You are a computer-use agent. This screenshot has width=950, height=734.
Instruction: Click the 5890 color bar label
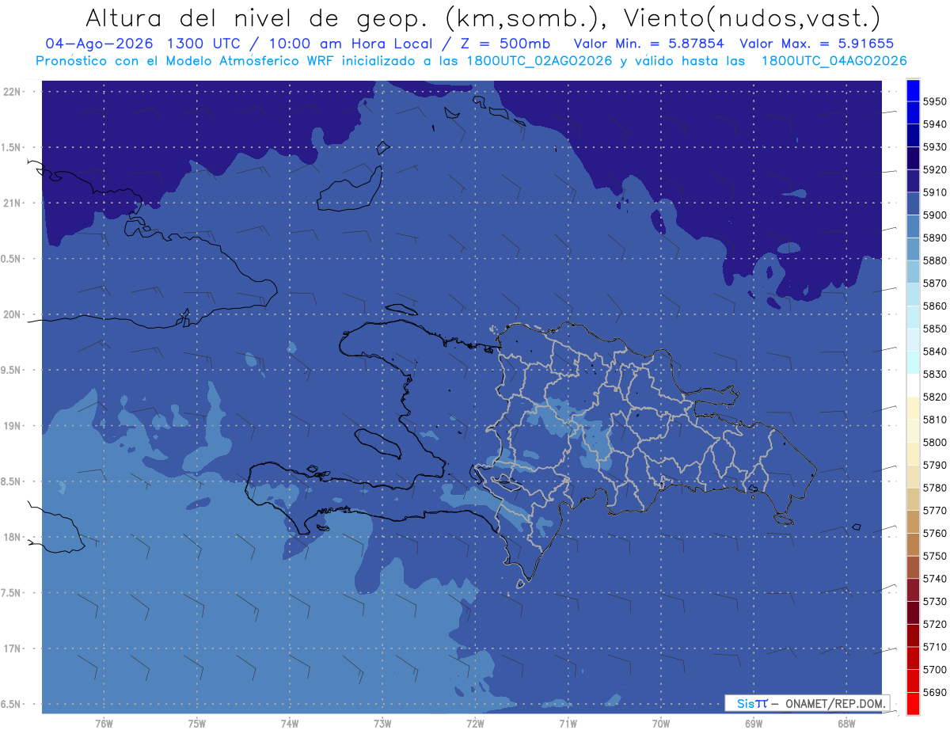coord(934,238)
